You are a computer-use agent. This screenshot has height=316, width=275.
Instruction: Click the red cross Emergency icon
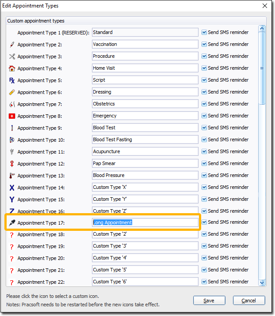pyautogui.click(x=12, y=116)
